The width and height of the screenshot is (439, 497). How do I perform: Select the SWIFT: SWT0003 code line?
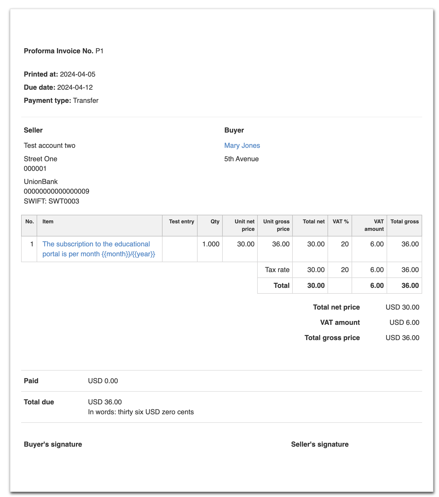51,201
